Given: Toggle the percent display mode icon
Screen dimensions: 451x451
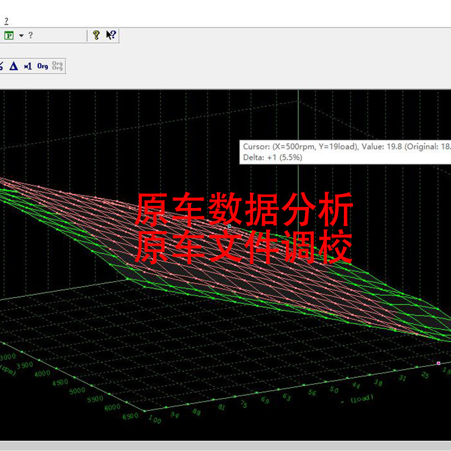Looking at the screenshot, I should (2, 66).
